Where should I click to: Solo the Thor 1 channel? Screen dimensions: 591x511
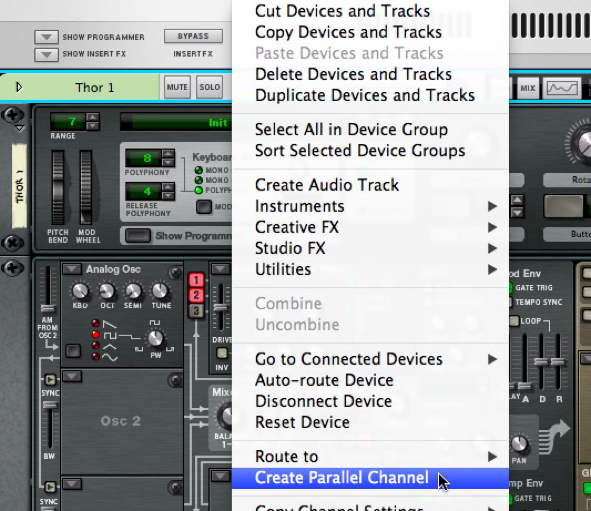[209, 87]
